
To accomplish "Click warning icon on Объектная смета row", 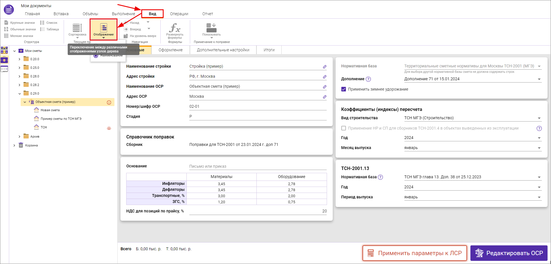I will pyautogui.click(x=109, y=102).
